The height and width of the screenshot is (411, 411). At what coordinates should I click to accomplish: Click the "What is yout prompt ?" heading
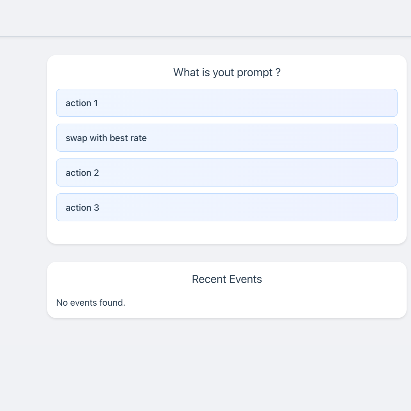click(227, 72)
